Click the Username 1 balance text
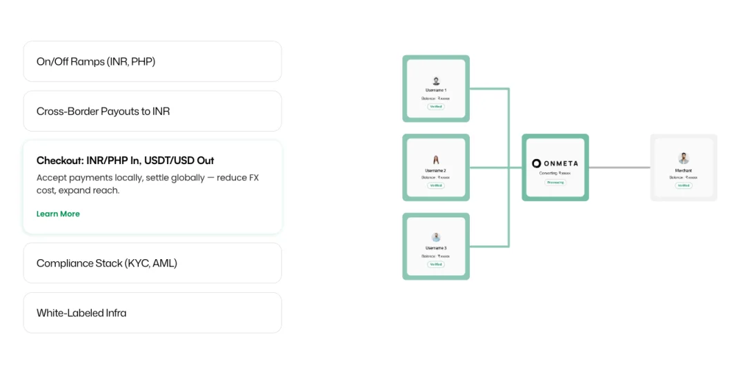Viewport: 745px width, 379px height. (x=436, y=99)
